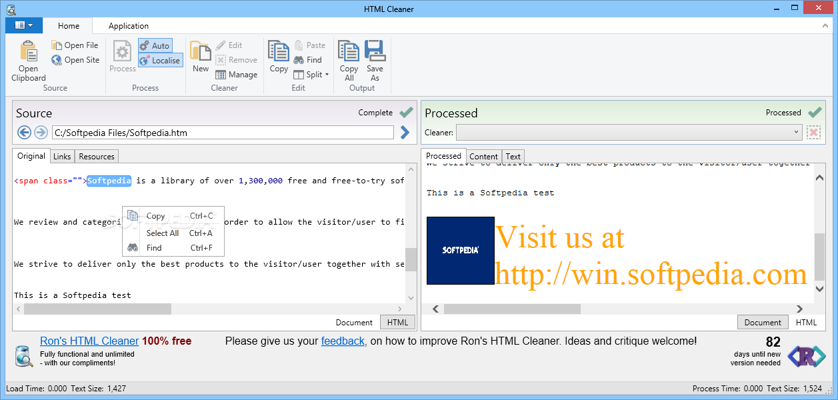The width and height of the screenshot is (838, 400).
Task: Switch Source view to Document
Action: click(354, 323)
